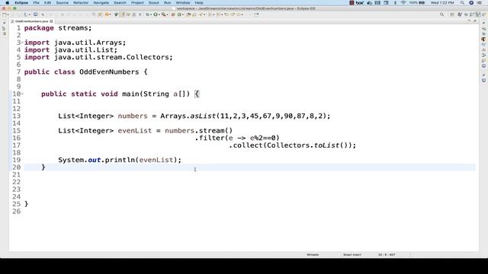
Task: Click the Debug bug icon in toolbar
Action: pyautogui.click(x=147, y=14)
